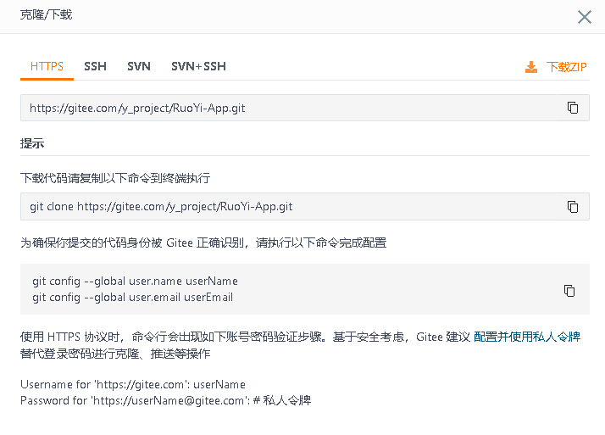This screenshot has height=435, width=605.
Task: Click the 提示 section heading
Action: pyautogui.click(x=32, y=143)
